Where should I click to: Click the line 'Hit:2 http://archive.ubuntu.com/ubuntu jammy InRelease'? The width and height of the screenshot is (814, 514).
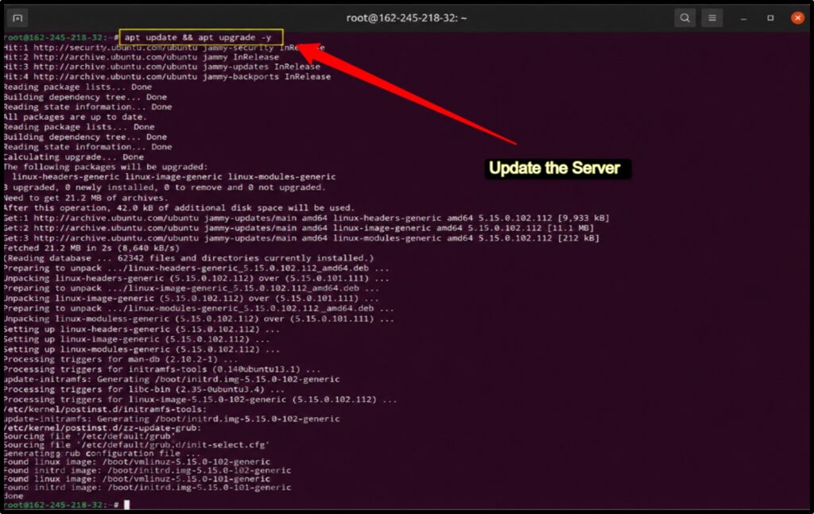click(141, 57)
